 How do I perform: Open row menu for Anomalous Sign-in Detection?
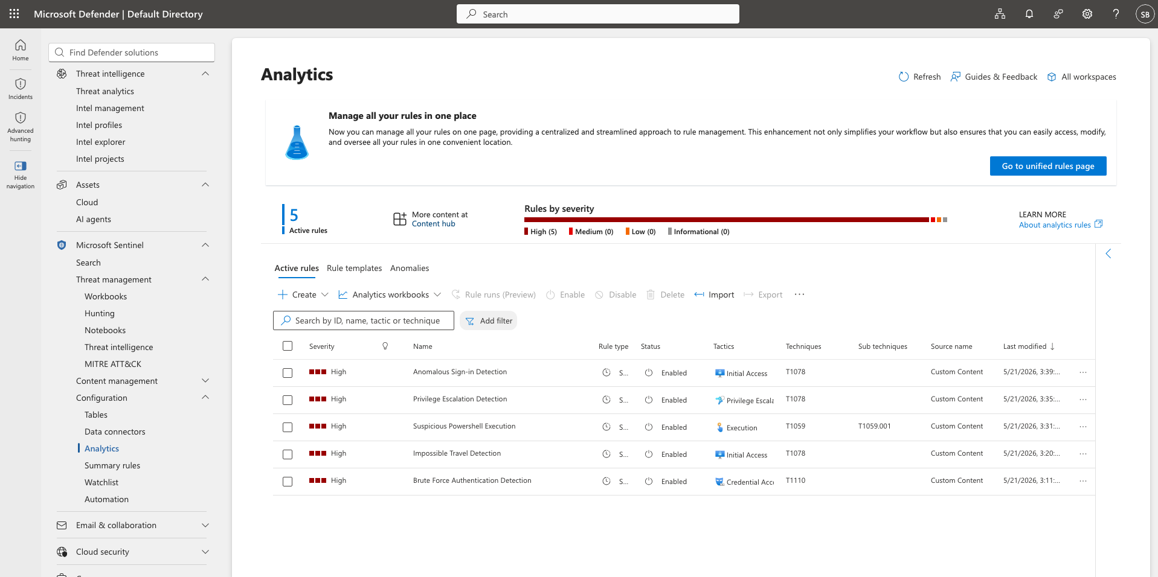tap(1083, 372)
